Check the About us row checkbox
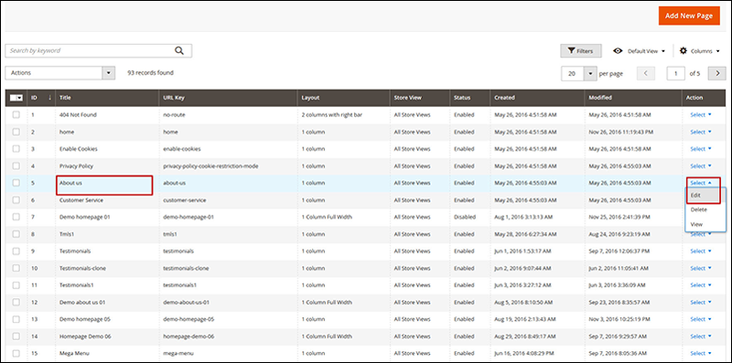The width and height of the screenshot is (732, 363). (x=16, y=183)
